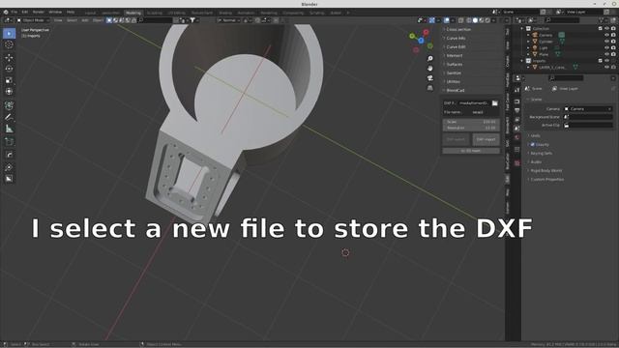Toggle visibility of Collection in outliner
Image resolution: width=619 pixels, height=348 pixels.
(606, 28)
